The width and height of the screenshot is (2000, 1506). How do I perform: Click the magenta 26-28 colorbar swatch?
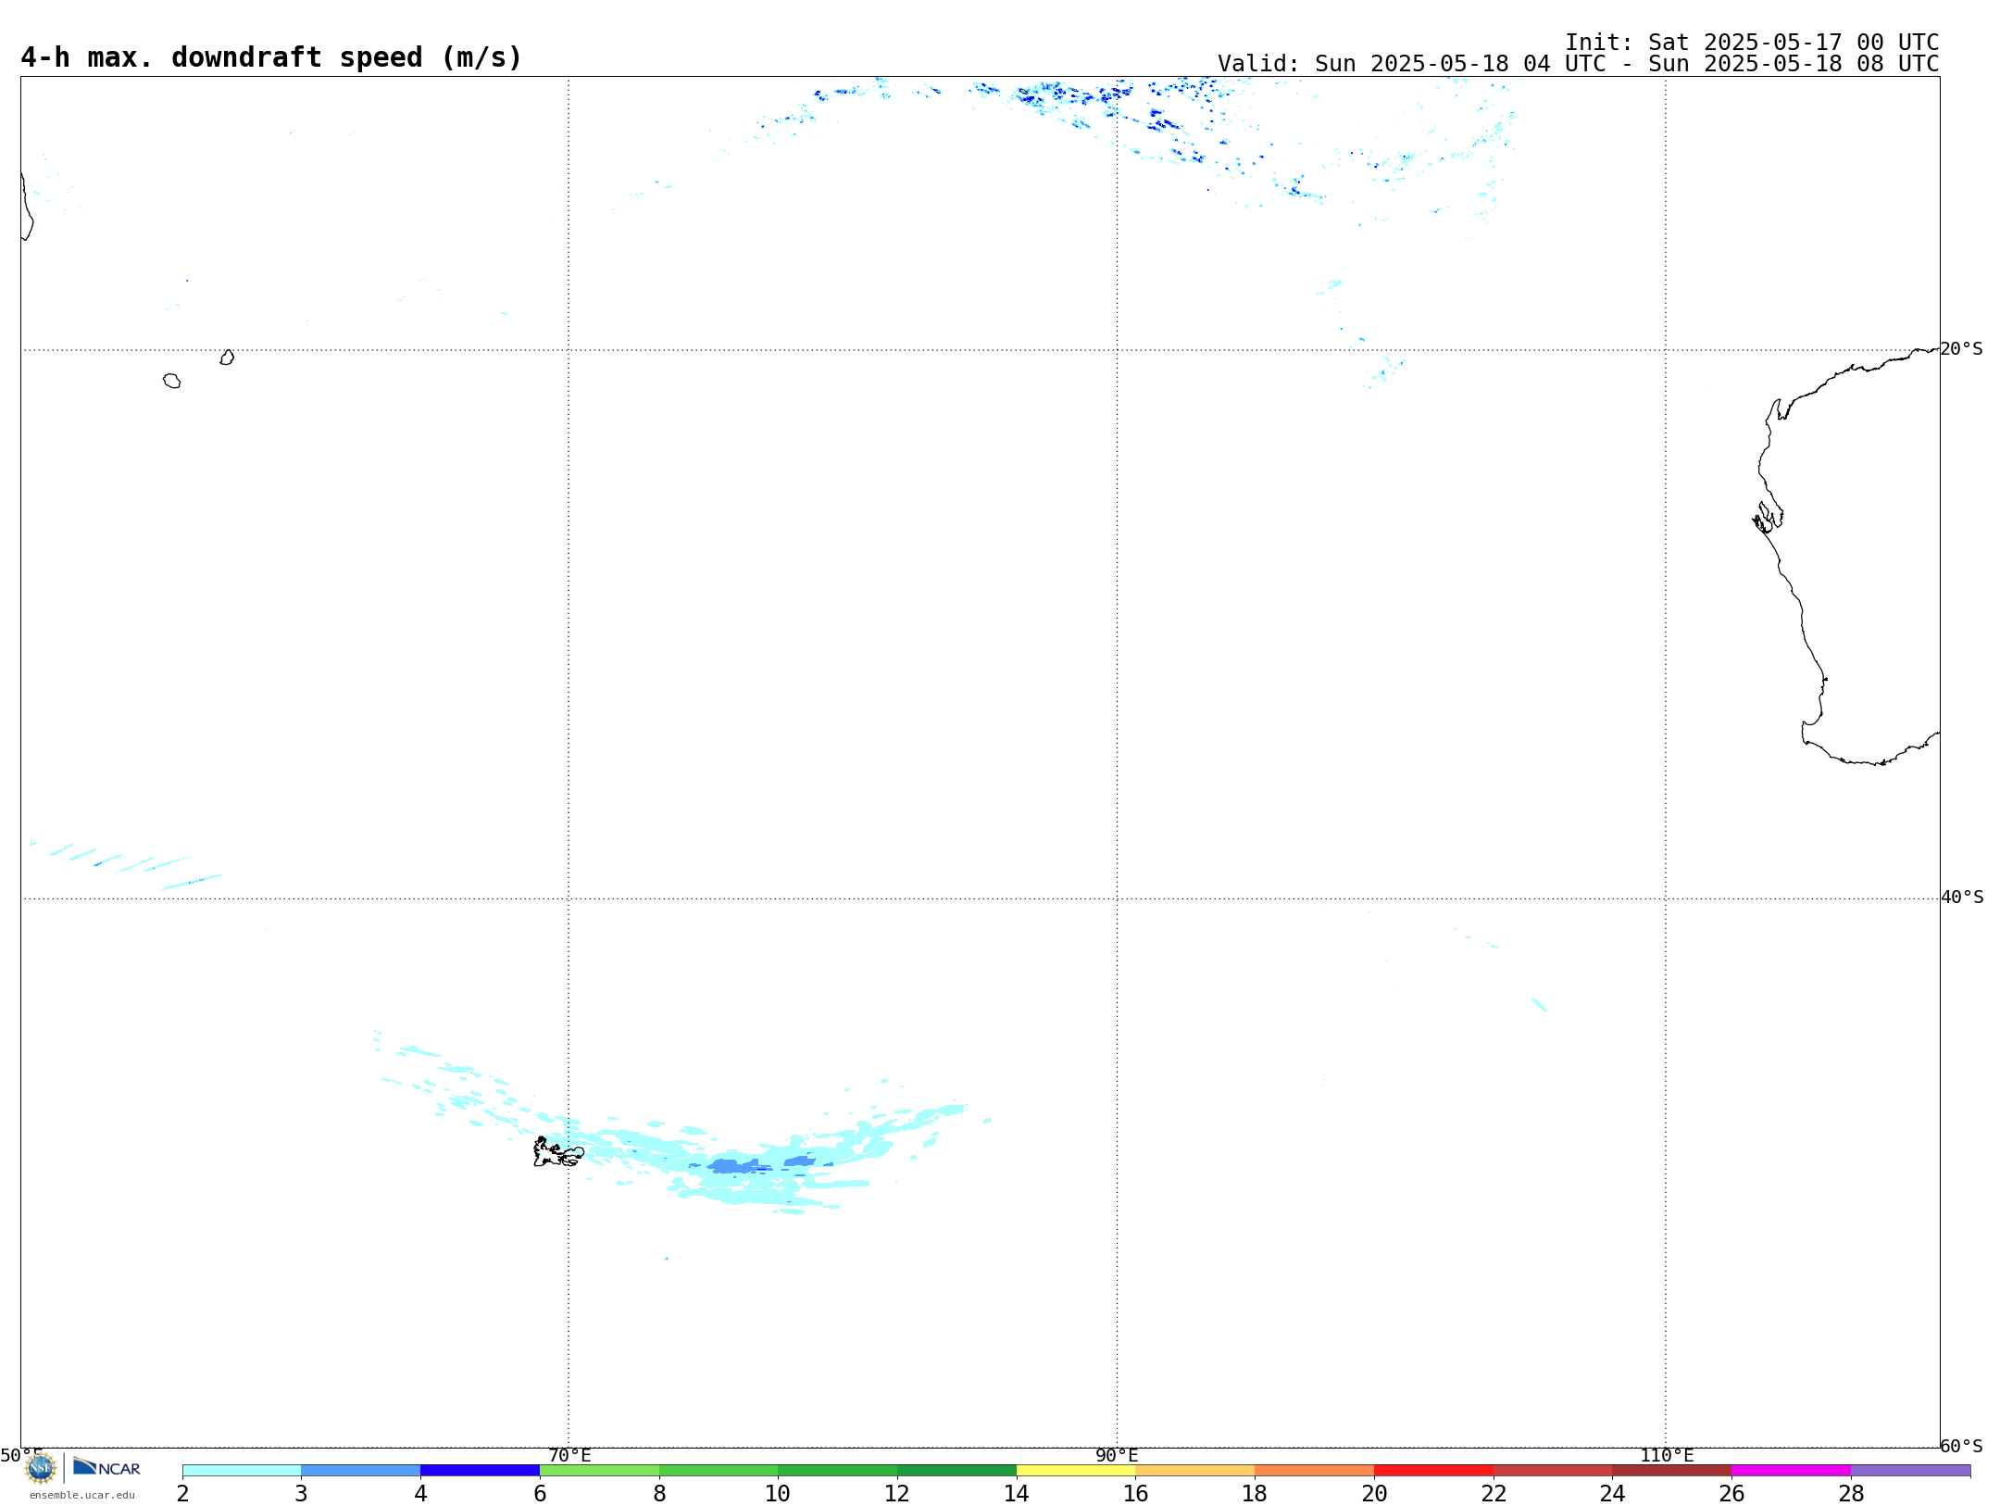(1791, 1471)
